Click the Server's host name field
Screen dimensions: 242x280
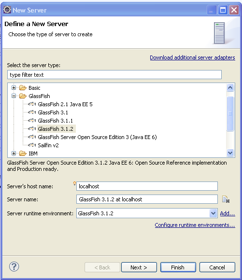click(x=147, y=186)
